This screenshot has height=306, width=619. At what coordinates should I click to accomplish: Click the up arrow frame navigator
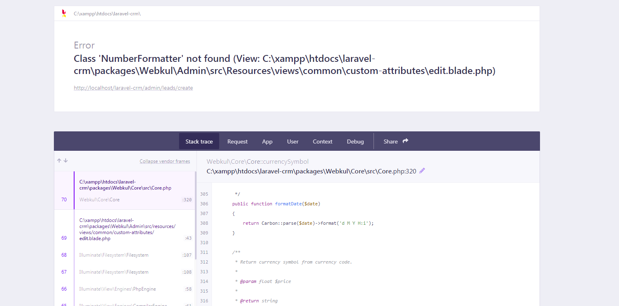pos(59,160)
